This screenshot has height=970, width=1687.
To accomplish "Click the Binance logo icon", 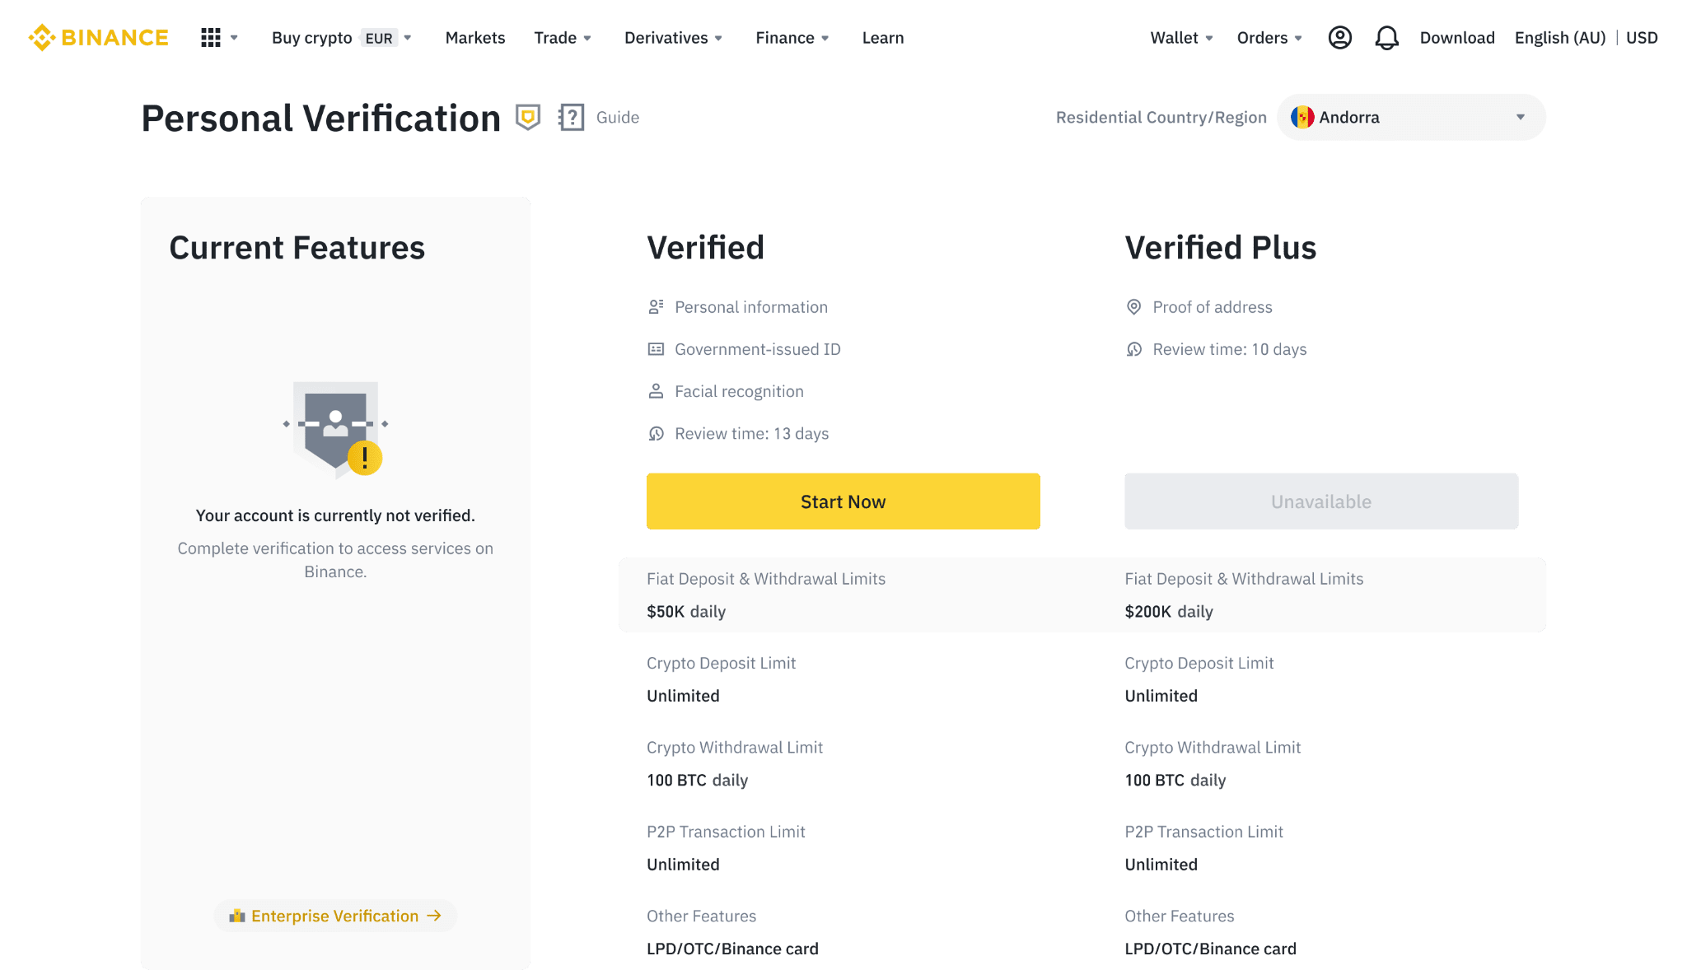I will point(40,36).
